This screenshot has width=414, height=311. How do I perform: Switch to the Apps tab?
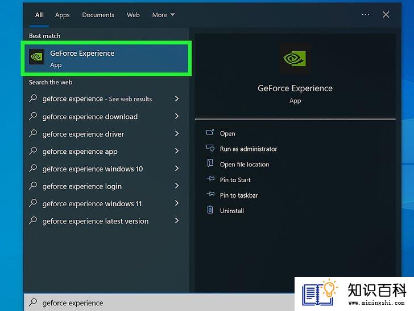coord(63,15)
